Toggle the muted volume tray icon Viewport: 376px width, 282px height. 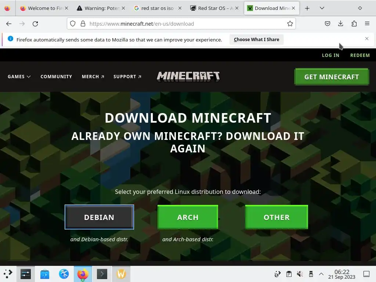pos(300,274)
